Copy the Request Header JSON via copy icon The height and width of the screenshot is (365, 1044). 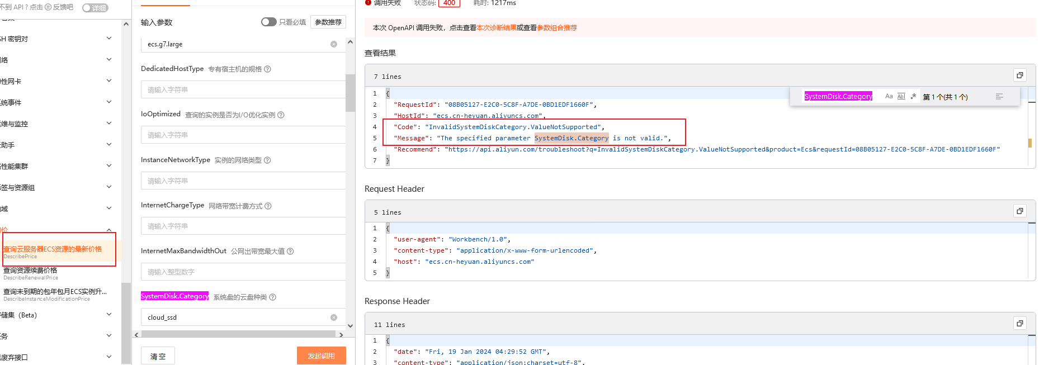pyautogui.click(x=1019, y=211)
